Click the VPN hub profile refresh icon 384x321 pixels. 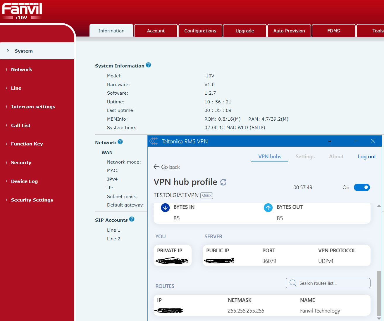[x=223, y=182]
